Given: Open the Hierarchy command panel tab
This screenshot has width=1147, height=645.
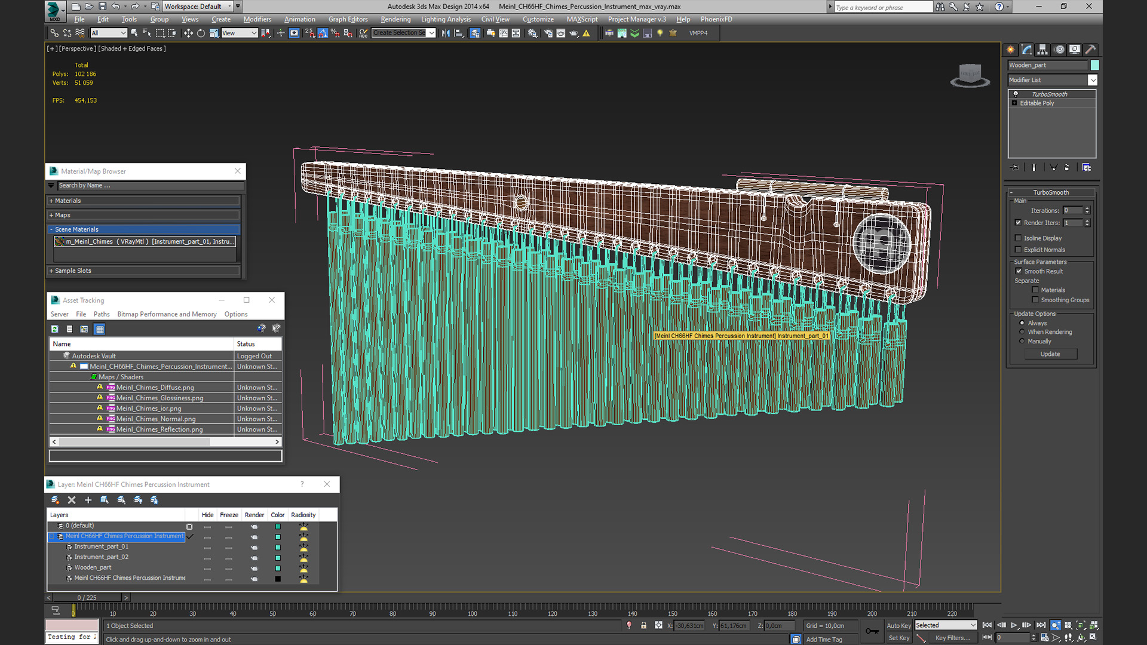Looking at the screenshot, I should click(x=1042, y=50).
